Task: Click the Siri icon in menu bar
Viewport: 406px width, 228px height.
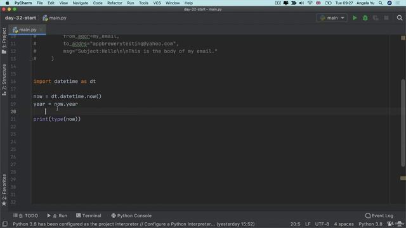Action: click(x=390, y=3)
